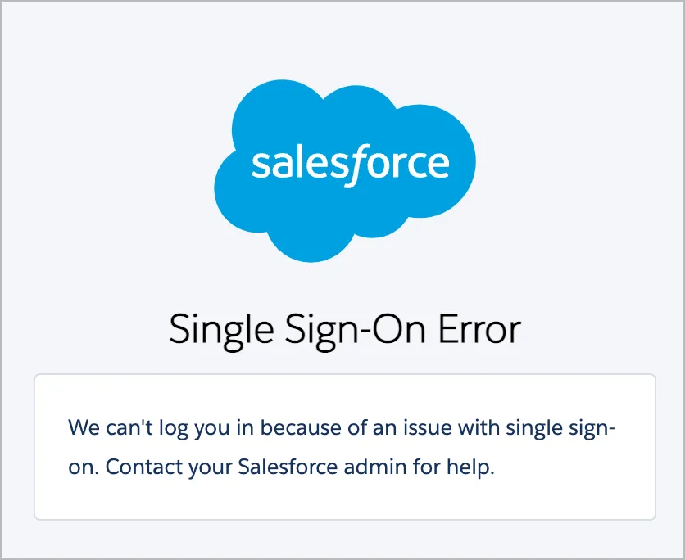Click the "We can't" text in the message
This screenshot has width=685, height=560.
point(101,427)
